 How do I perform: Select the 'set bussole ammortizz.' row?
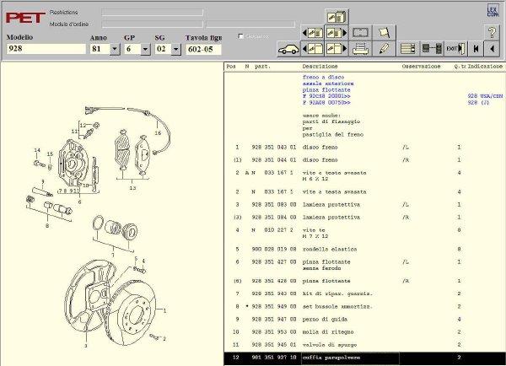[x=364, y=306]
